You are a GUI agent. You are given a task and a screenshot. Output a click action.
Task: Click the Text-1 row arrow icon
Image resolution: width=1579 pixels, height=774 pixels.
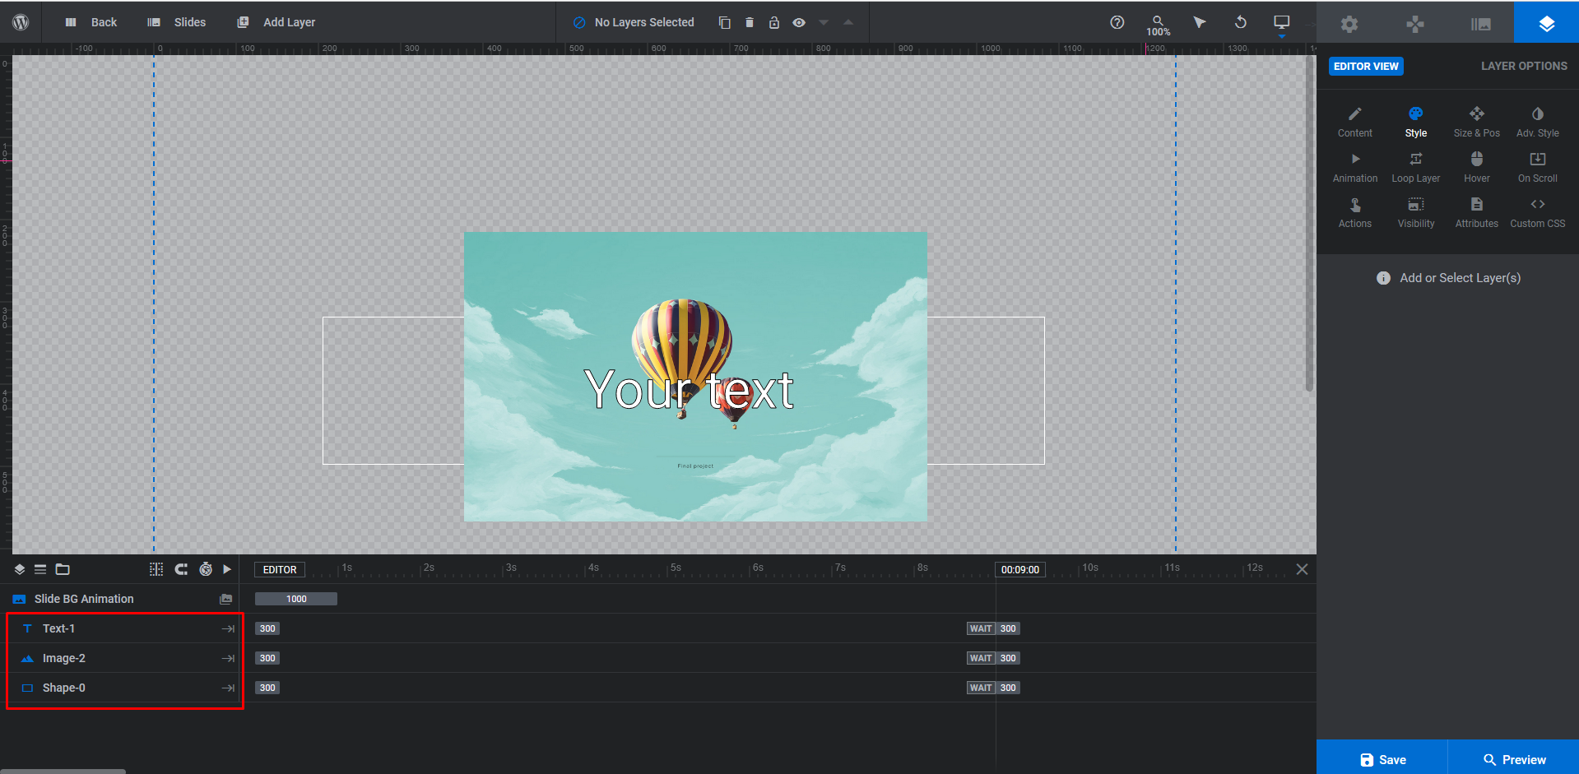coord(228,628)
